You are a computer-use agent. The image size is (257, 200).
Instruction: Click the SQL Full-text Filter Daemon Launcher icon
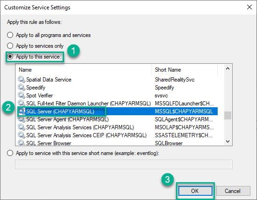click(x=22, y=103)
